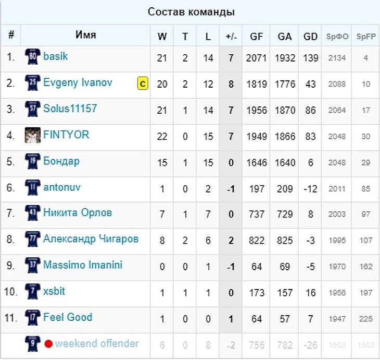This screenshot has width=380, height=360.
Task: Click the red status dot by weekend offender
Action: click(48, 344)
